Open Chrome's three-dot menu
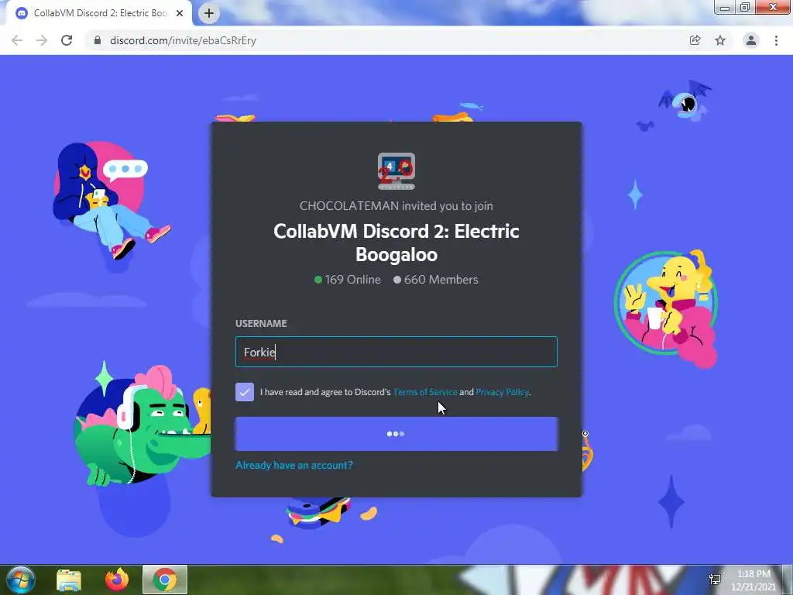Viewport: 793px width, 595px height. [776, 40]
